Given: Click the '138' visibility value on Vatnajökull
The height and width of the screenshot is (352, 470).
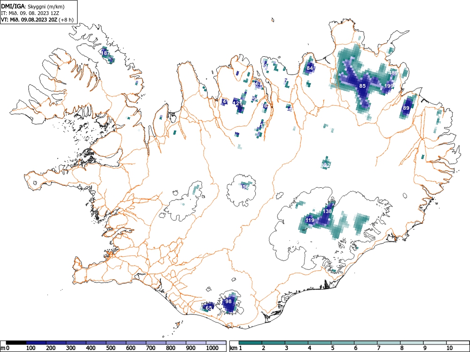Looking at the screenshot, I should [x=328, y=211].
